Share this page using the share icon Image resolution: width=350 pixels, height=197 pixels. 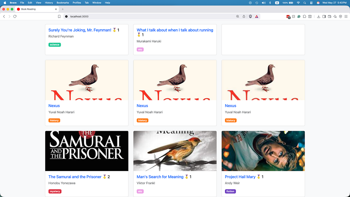pos(244,16)
